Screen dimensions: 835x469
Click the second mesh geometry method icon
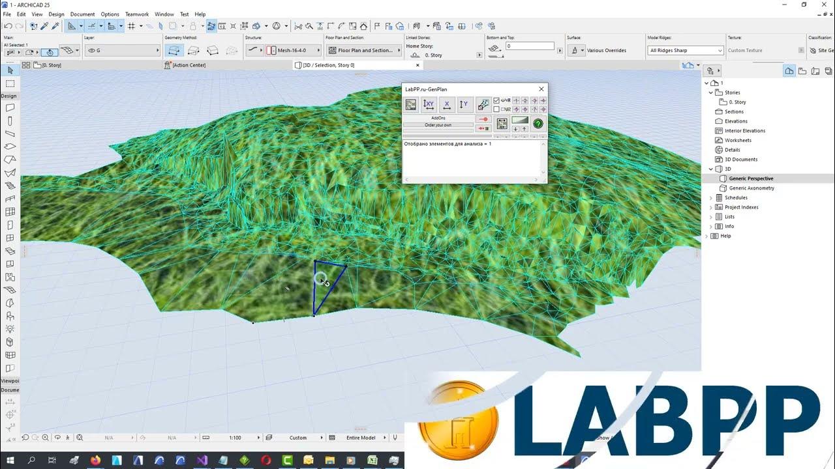[x=192, y=50]
